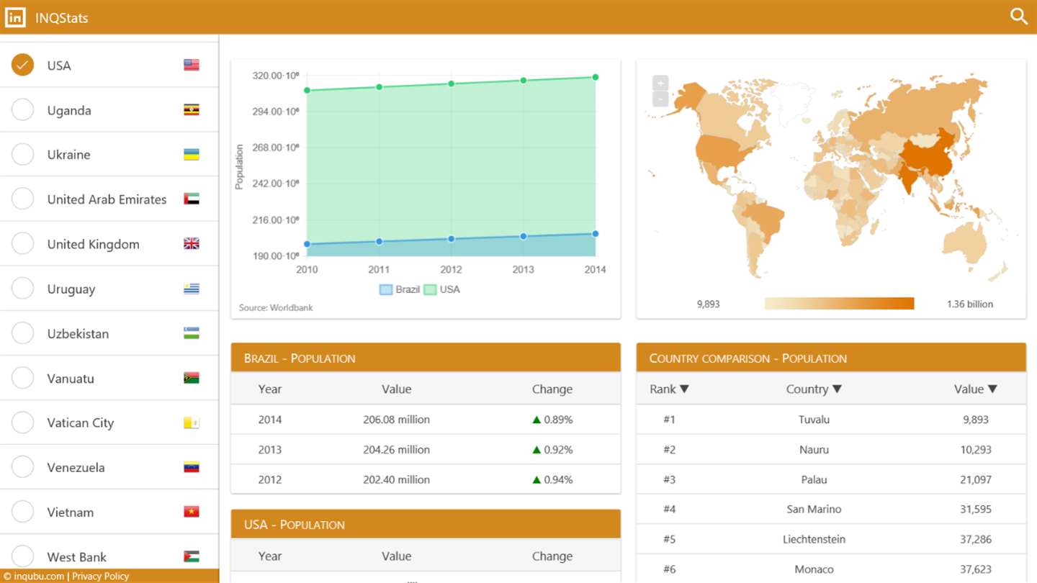
Task: Click the USA flag icon
Action: point(191,65)
